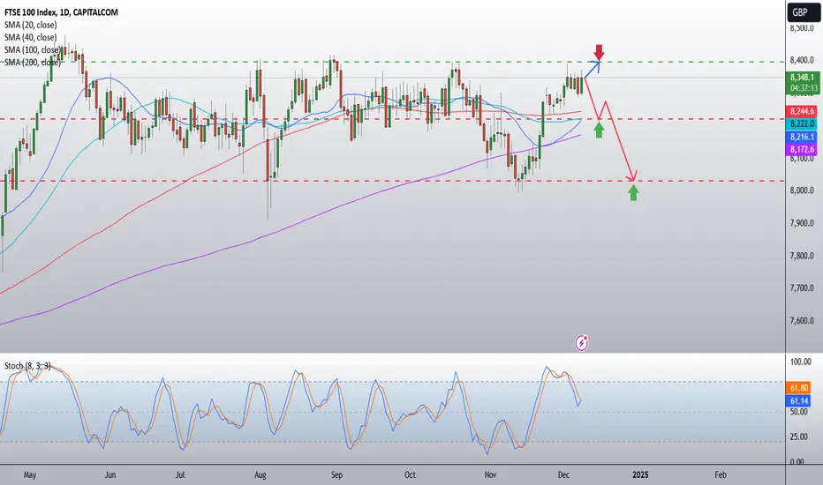Image resolution: width=823 pixels, height=485 pixels.
Task: Click the 7,700.0 price axis label
Action: pos(802,288)
